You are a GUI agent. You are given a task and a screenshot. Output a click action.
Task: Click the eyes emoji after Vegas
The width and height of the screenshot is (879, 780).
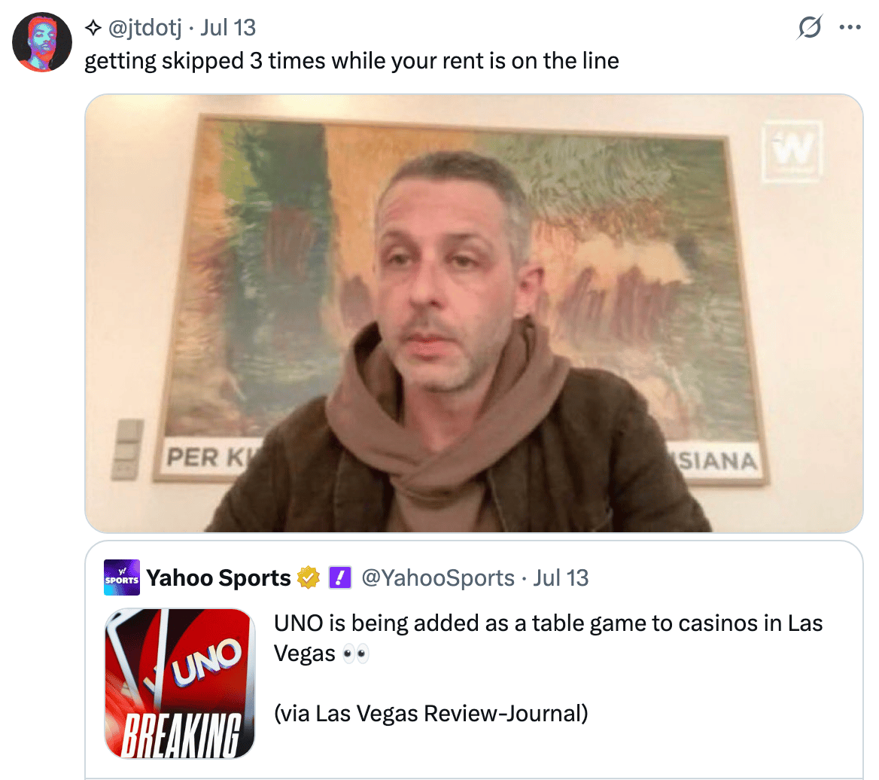[x=355, y=654]
